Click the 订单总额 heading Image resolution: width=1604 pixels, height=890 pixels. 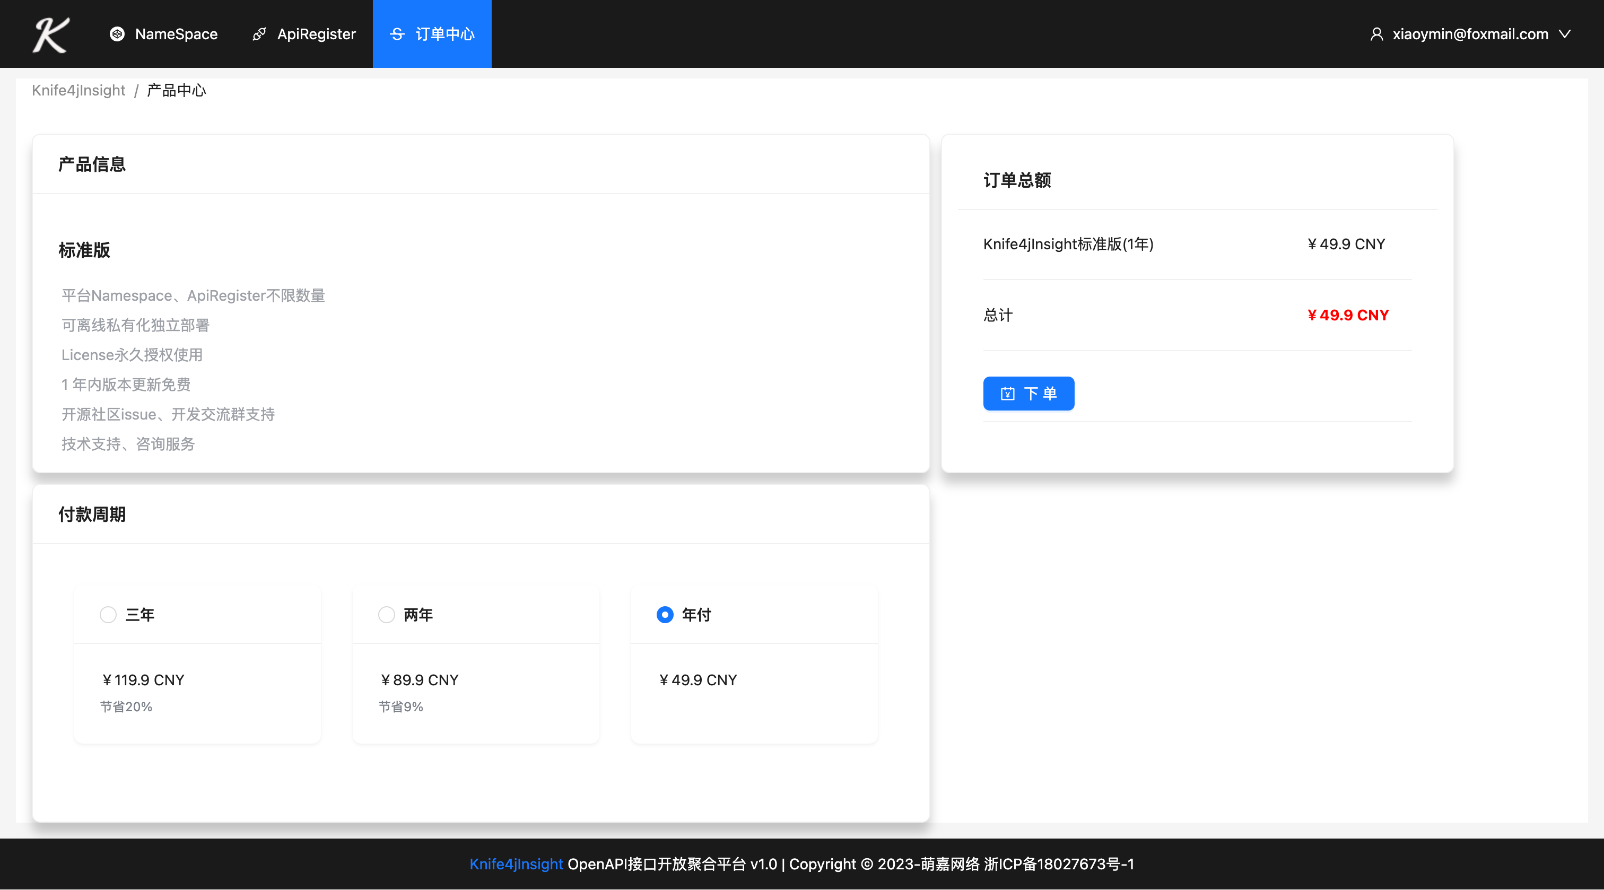(1017, 181)
